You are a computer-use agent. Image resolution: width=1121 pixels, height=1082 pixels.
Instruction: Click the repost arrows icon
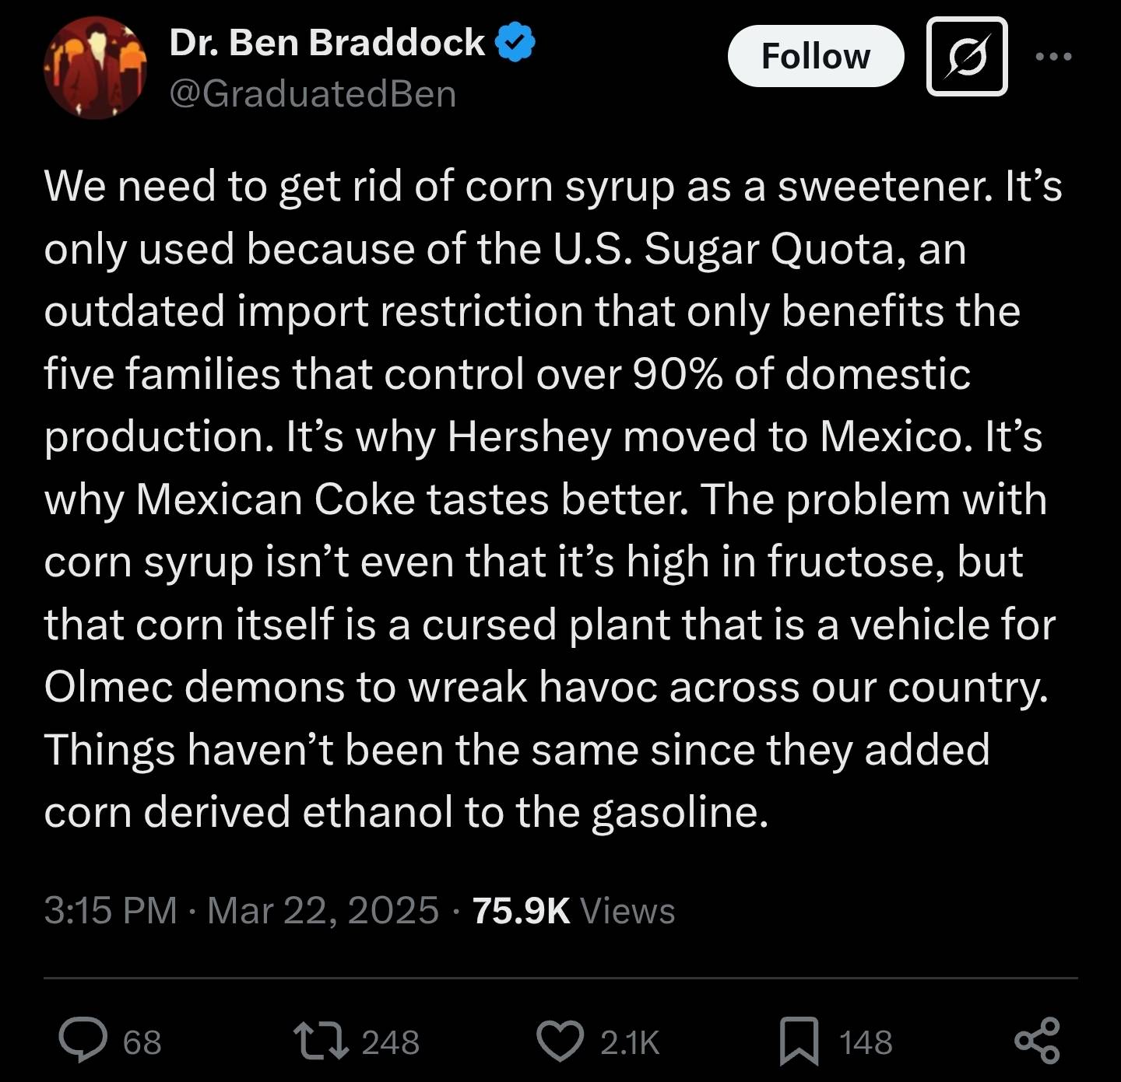pyautogui.click(x=321, y=1041)
